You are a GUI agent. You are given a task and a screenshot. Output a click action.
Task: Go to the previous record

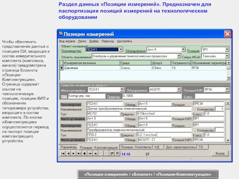[68, 153]
